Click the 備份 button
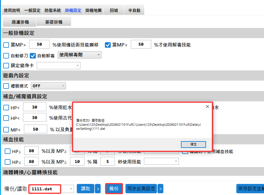The height and width of the screenshot is (195, 264). pos(114,189)
